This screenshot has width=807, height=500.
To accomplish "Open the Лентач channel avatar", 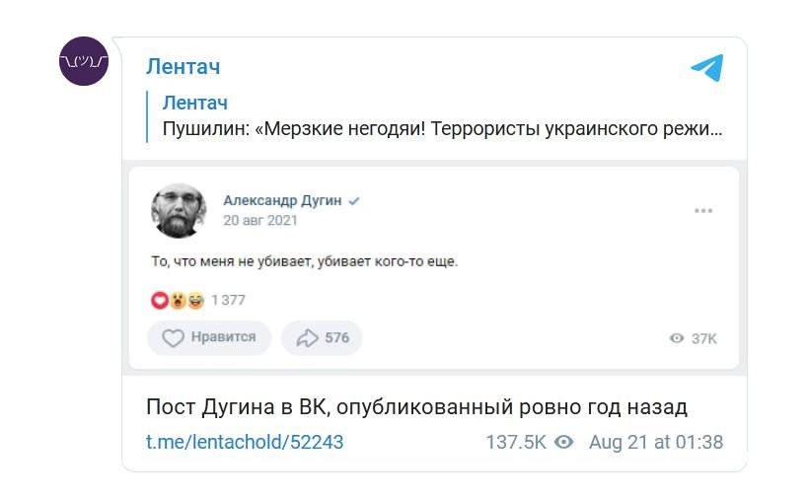I will [84, 61].
